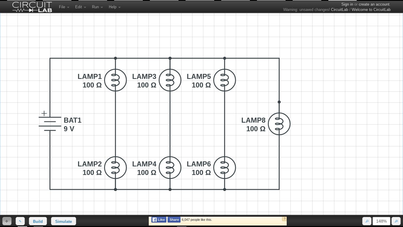Switch to Simulate mode
The image size is (403, 227).
63,221
